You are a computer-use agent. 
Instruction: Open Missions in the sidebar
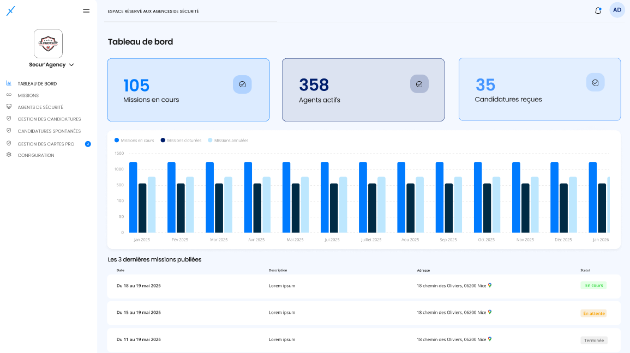point(28,95)
